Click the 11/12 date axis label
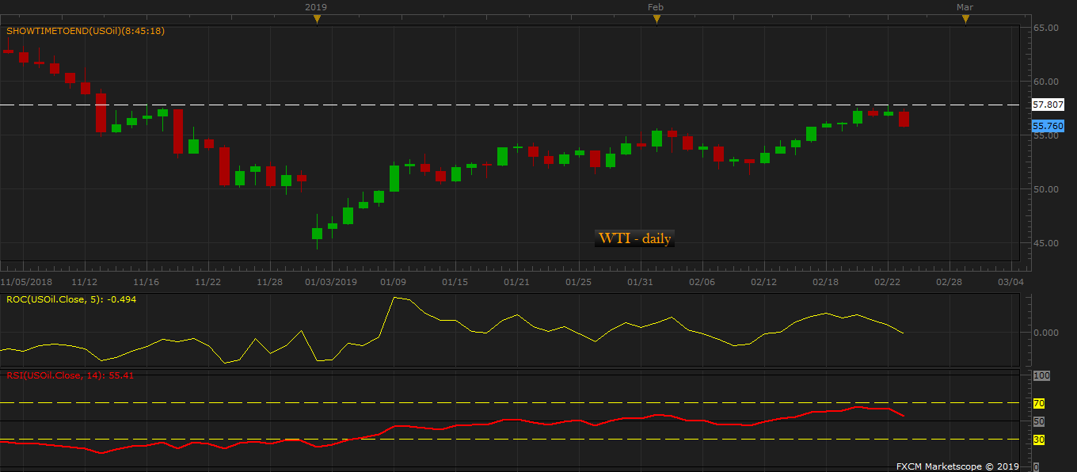The width and height of the screenshot is (1077, 472). click(x=85, y=281)
